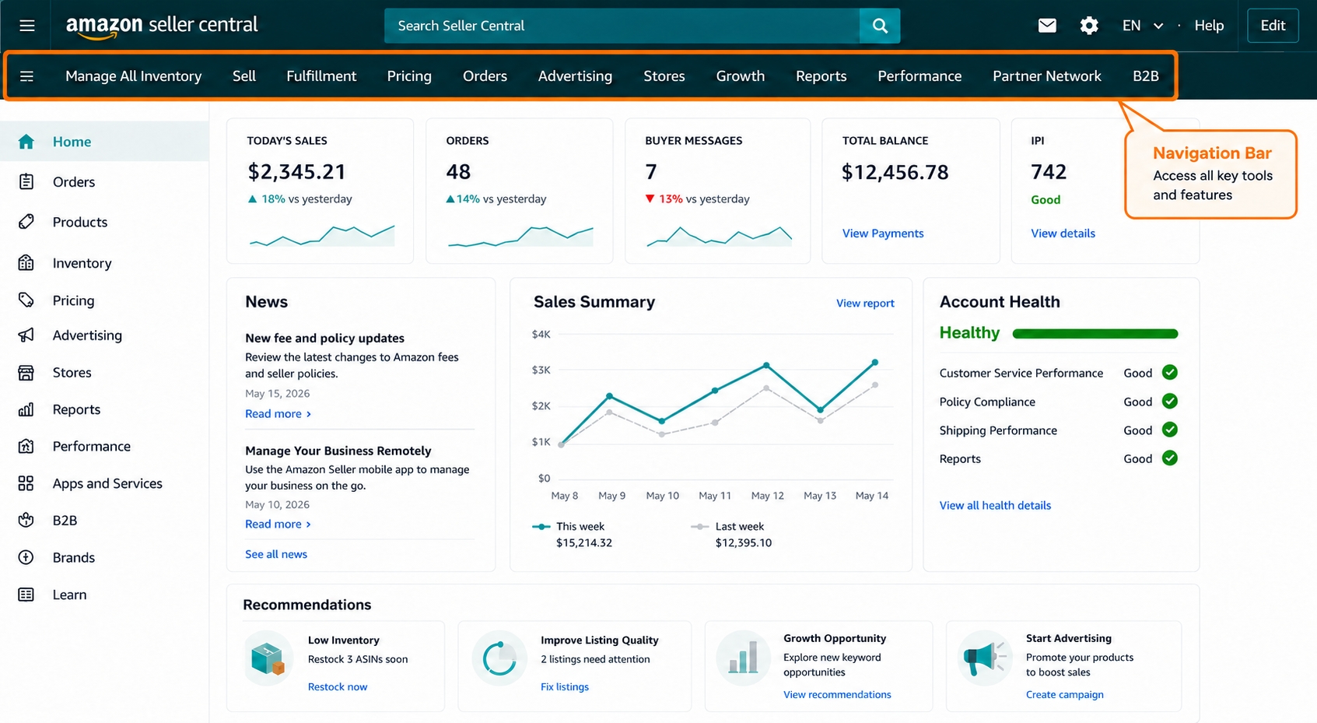Click View details under IPI
This screenshot has width=1317, height=723.
[1063, 233]
